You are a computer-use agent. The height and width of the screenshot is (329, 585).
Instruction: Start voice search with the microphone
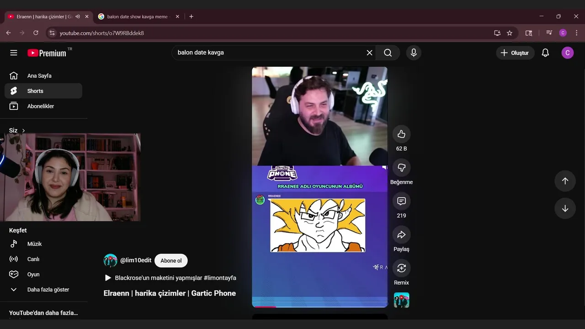414,53
